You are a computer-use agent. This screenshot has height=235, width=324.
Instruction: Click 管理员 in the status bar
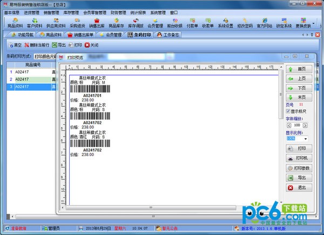51,228
